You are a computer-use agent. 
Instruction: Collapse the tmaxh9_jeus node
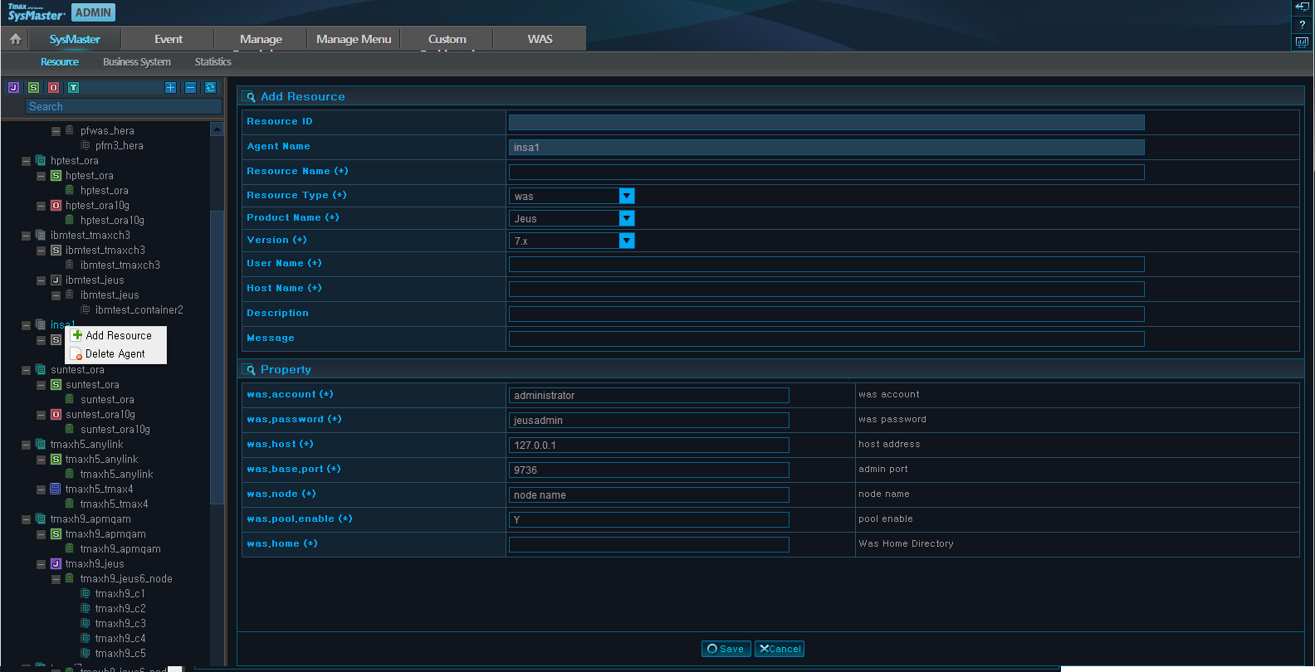click(41, 564)
